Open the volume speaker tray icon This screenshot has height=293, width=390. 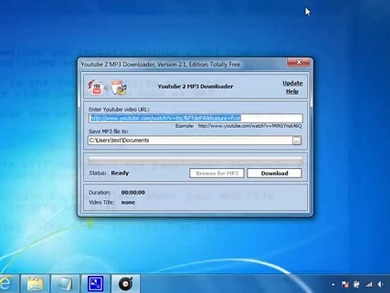click(x=381, y=284)
